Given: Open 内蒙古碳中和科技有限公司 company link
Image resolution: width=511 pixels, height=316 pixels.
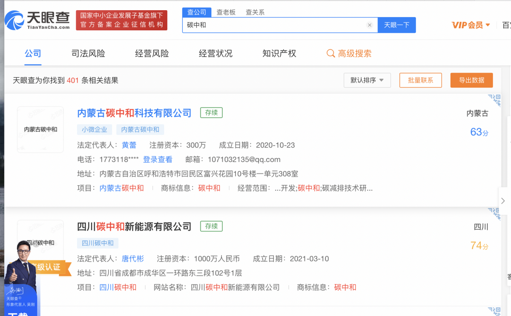Looking at the screenshot, I should click(x=134, y=113).
